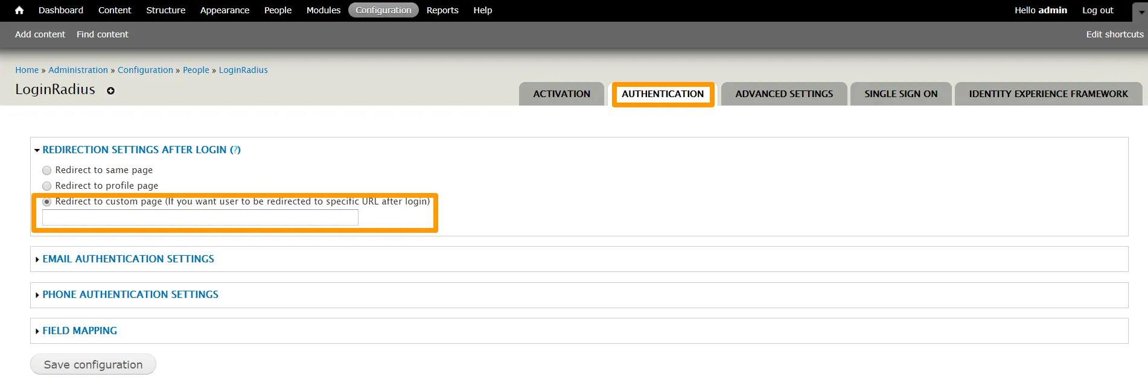Viewport: 1148px width, 386px height.
Task: Open the Advanced Settings tab
Action: (x=783, y=94)
